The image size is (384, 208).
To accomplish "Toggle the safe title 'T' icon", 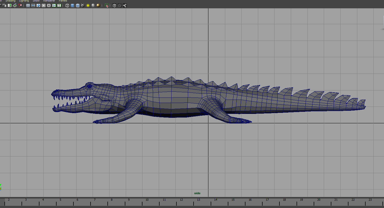I will [59, 5].
